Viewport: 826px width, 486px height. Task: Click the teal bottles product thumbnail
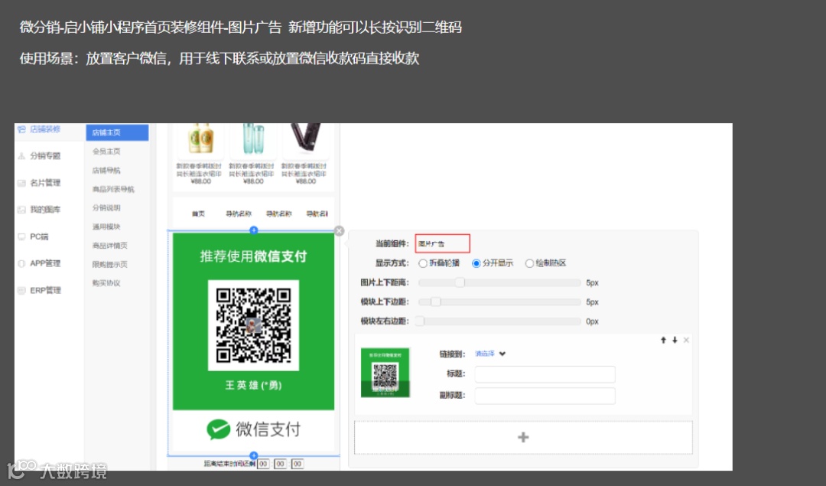253,139
